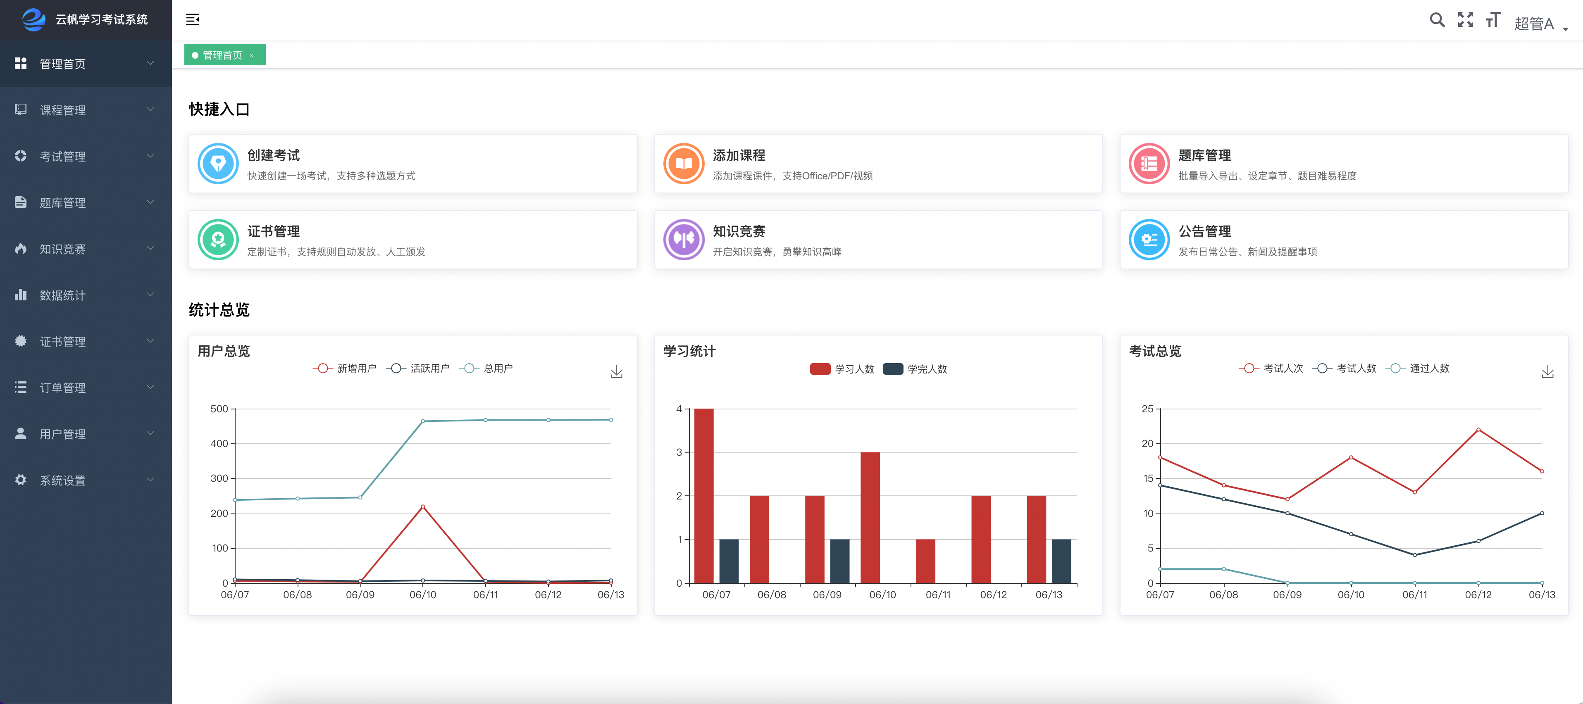The image size is (1583, 704).
Task: Click the 云帆学习考试系统 logo icon
Action: pos(34,20)
